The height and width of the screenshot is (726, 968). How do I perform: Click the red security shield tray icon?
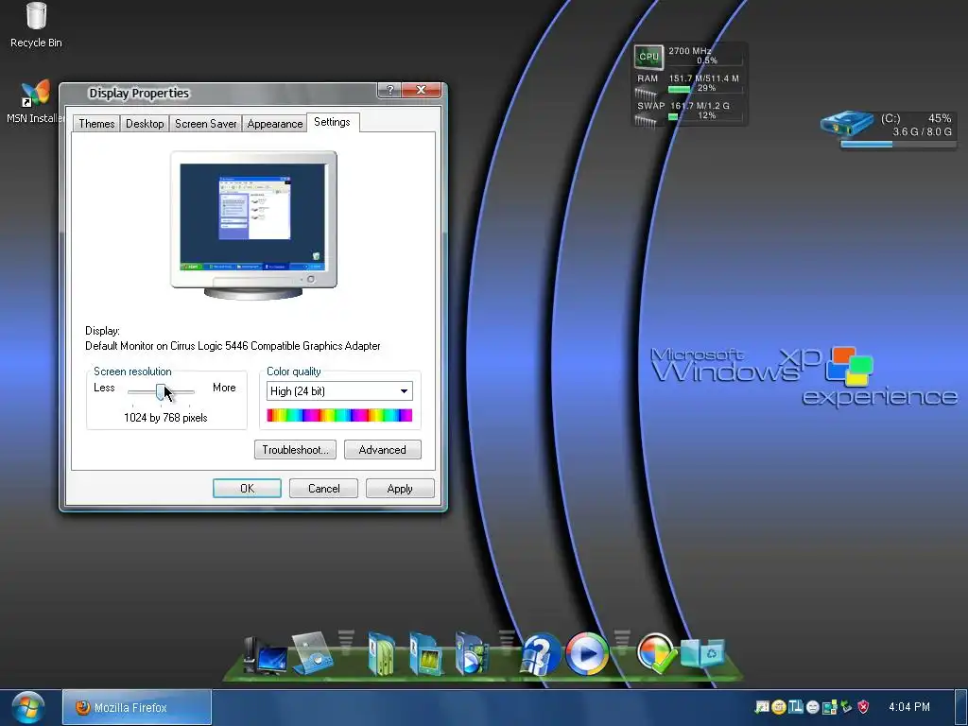click(x=863, y=707)
